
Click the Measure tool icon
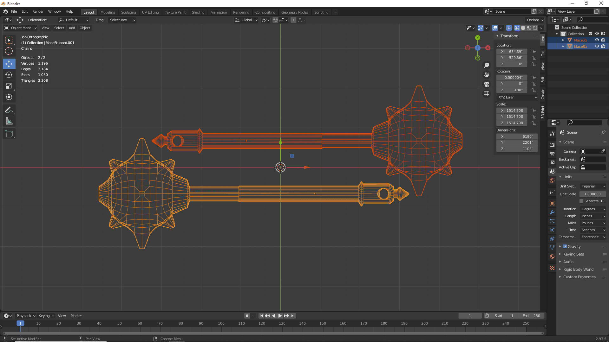(x=9, y=121)
